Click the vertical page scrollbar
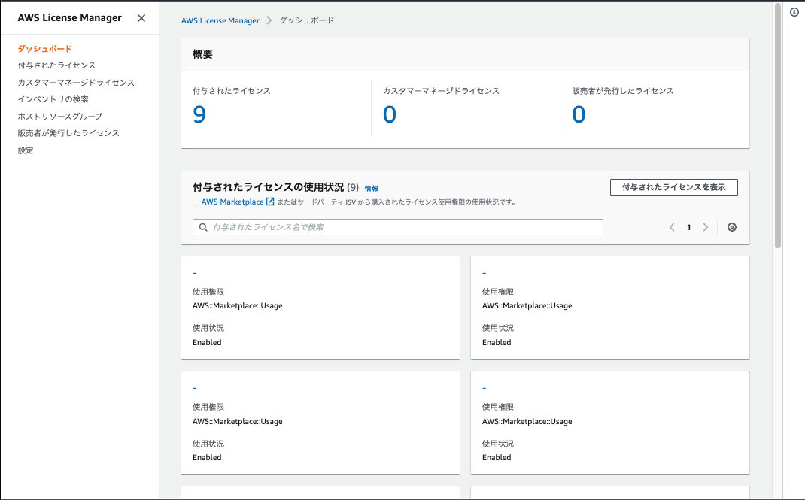Viewport: 805px width, 500px height. [x=778, y=126]
